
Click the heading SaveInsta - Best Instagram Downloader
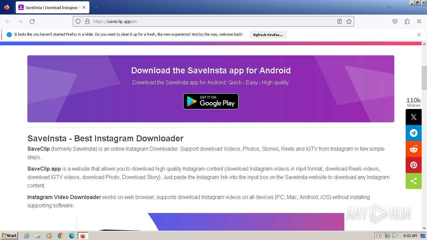point(105,138)
